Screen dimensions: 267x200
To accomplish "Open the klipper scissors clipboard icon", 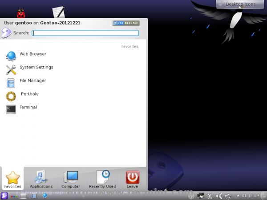I will point(210,196).
